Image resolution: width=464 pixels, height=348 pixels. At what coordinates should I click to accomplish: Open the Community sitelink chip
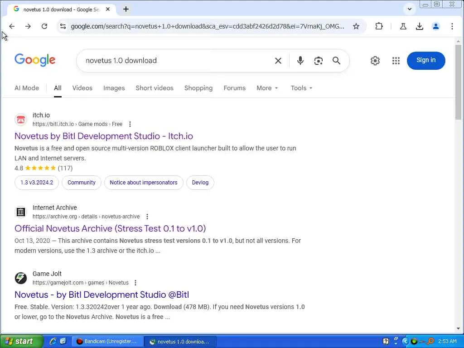coord(82,183)
